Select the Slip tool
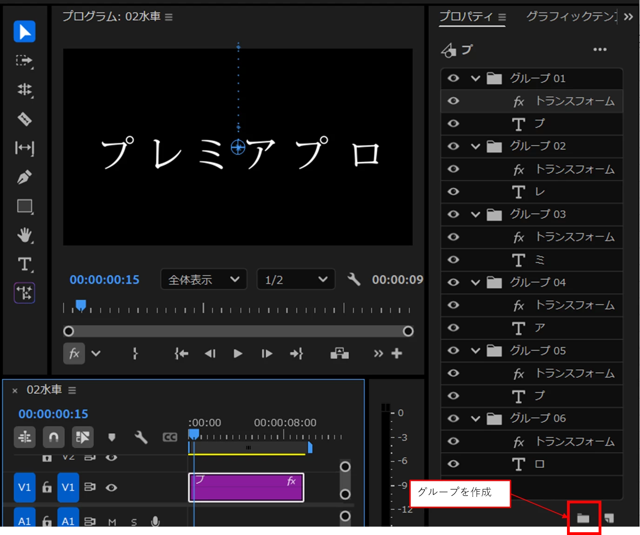 (x=25, y=148)
